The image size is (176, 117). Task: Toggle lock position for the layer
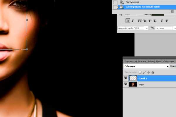click(148, 72)
